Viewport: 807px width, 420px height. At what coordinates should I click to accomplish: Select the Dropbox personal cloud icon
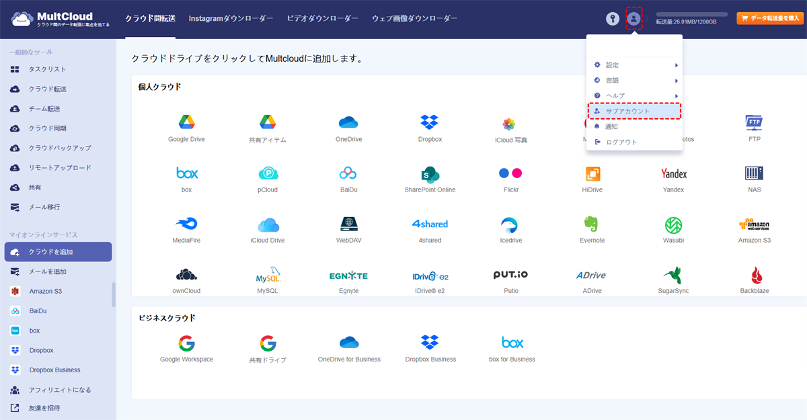coord(430,122)
